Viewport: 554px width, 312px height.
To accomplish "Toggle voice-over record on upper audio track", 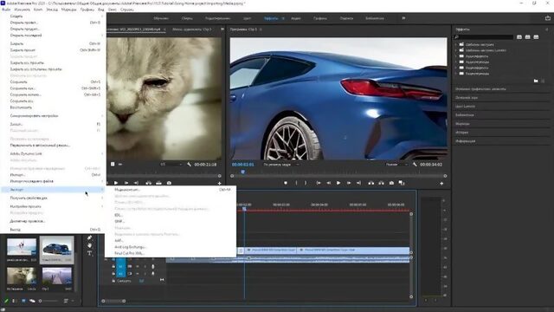I will pyautogui.click(x=152, y=266).
